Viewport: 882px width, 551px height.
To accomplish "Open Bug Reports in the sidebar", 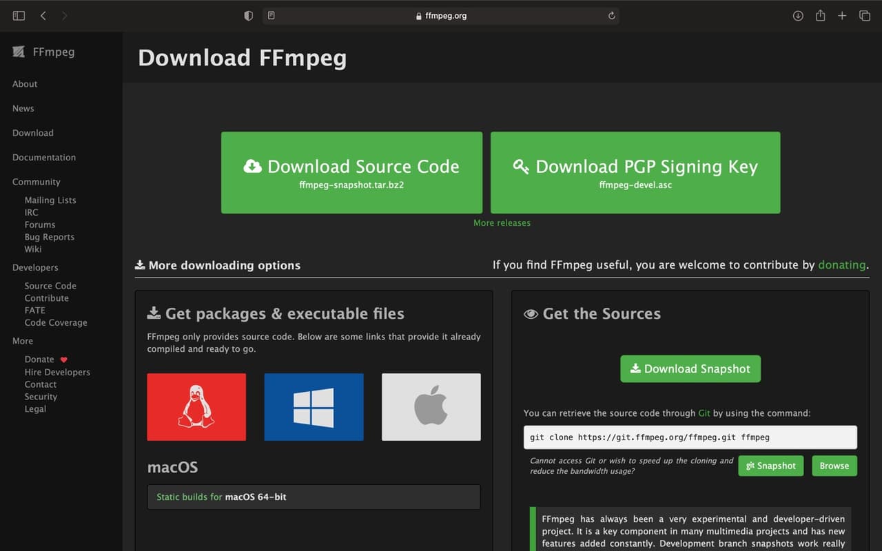I will tap(50, 237).
